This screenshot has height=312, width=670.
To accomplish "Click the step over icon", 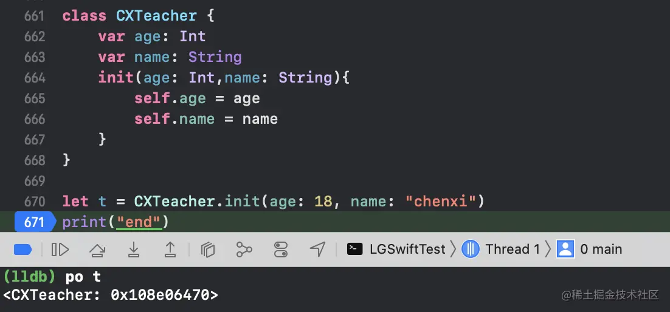I will pos(97,249).
